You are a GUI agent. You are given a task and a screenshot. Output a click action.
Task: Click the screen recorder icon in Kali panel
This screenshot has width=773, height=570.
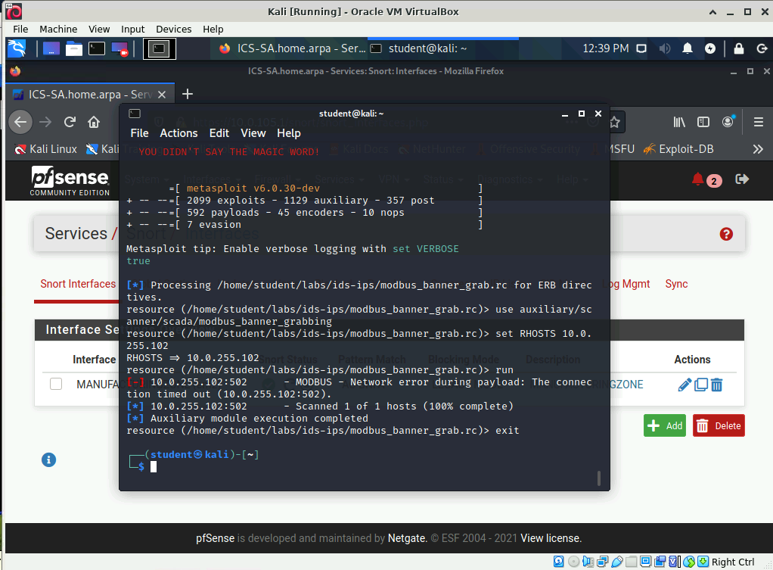point(120,49)
